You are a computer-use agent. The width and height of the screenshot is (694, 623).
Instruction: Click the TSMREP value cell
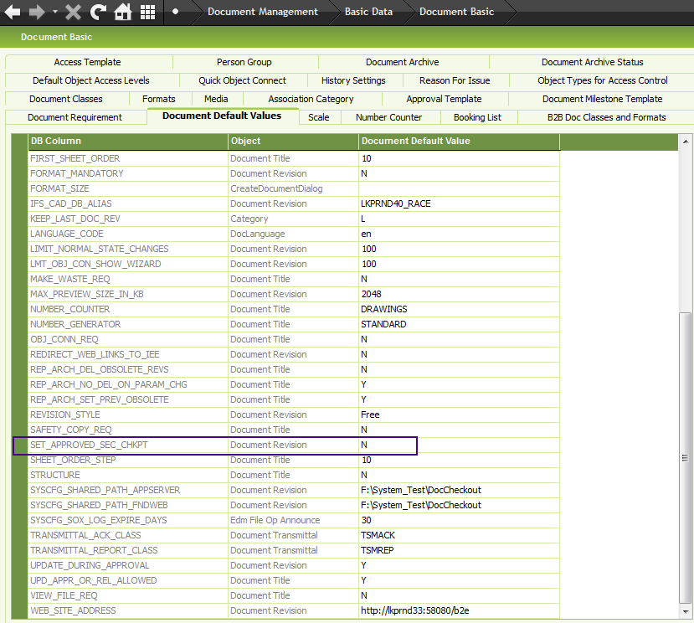[460, 550]
